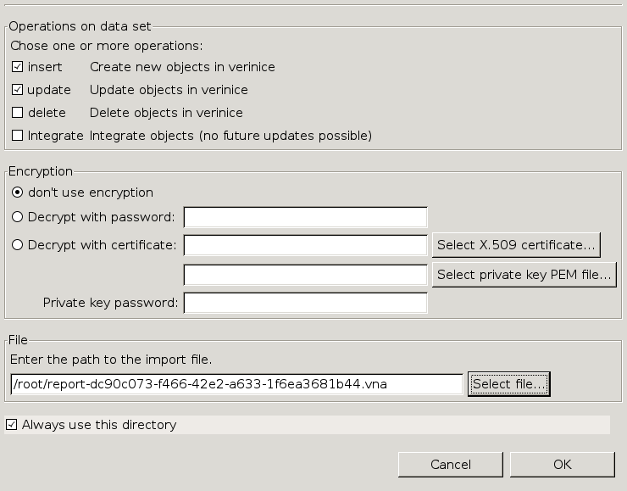
Task: Enable the delete operation checkbox
Action: [x=18, y=113]
